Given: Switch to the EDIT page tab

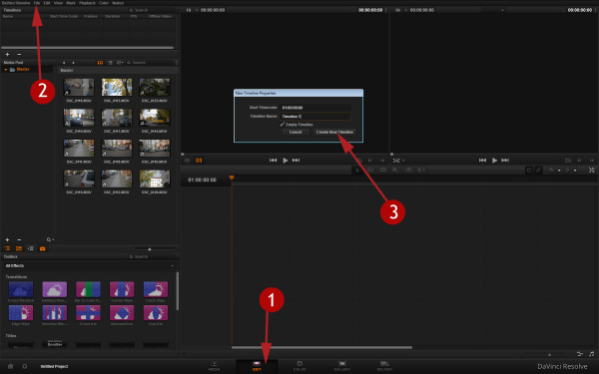Looking at the screenshot, I should pyautogui.click(x=257, y=366).
